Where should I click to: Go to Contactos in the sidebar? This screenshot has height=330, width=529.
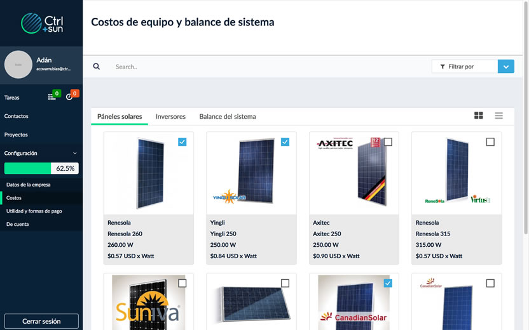(x=16, y=116)
